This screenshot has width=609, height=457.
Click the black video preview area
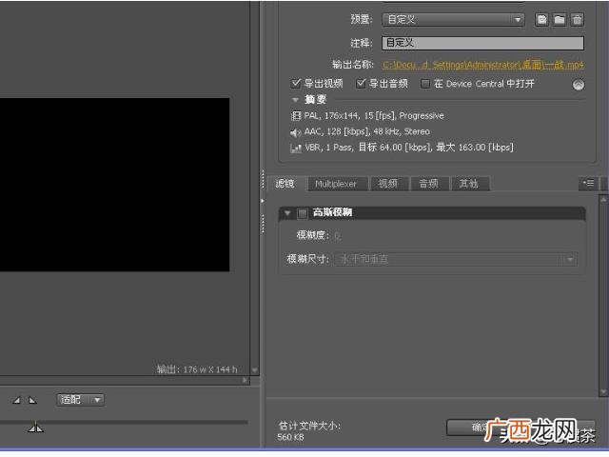(114, 185)
